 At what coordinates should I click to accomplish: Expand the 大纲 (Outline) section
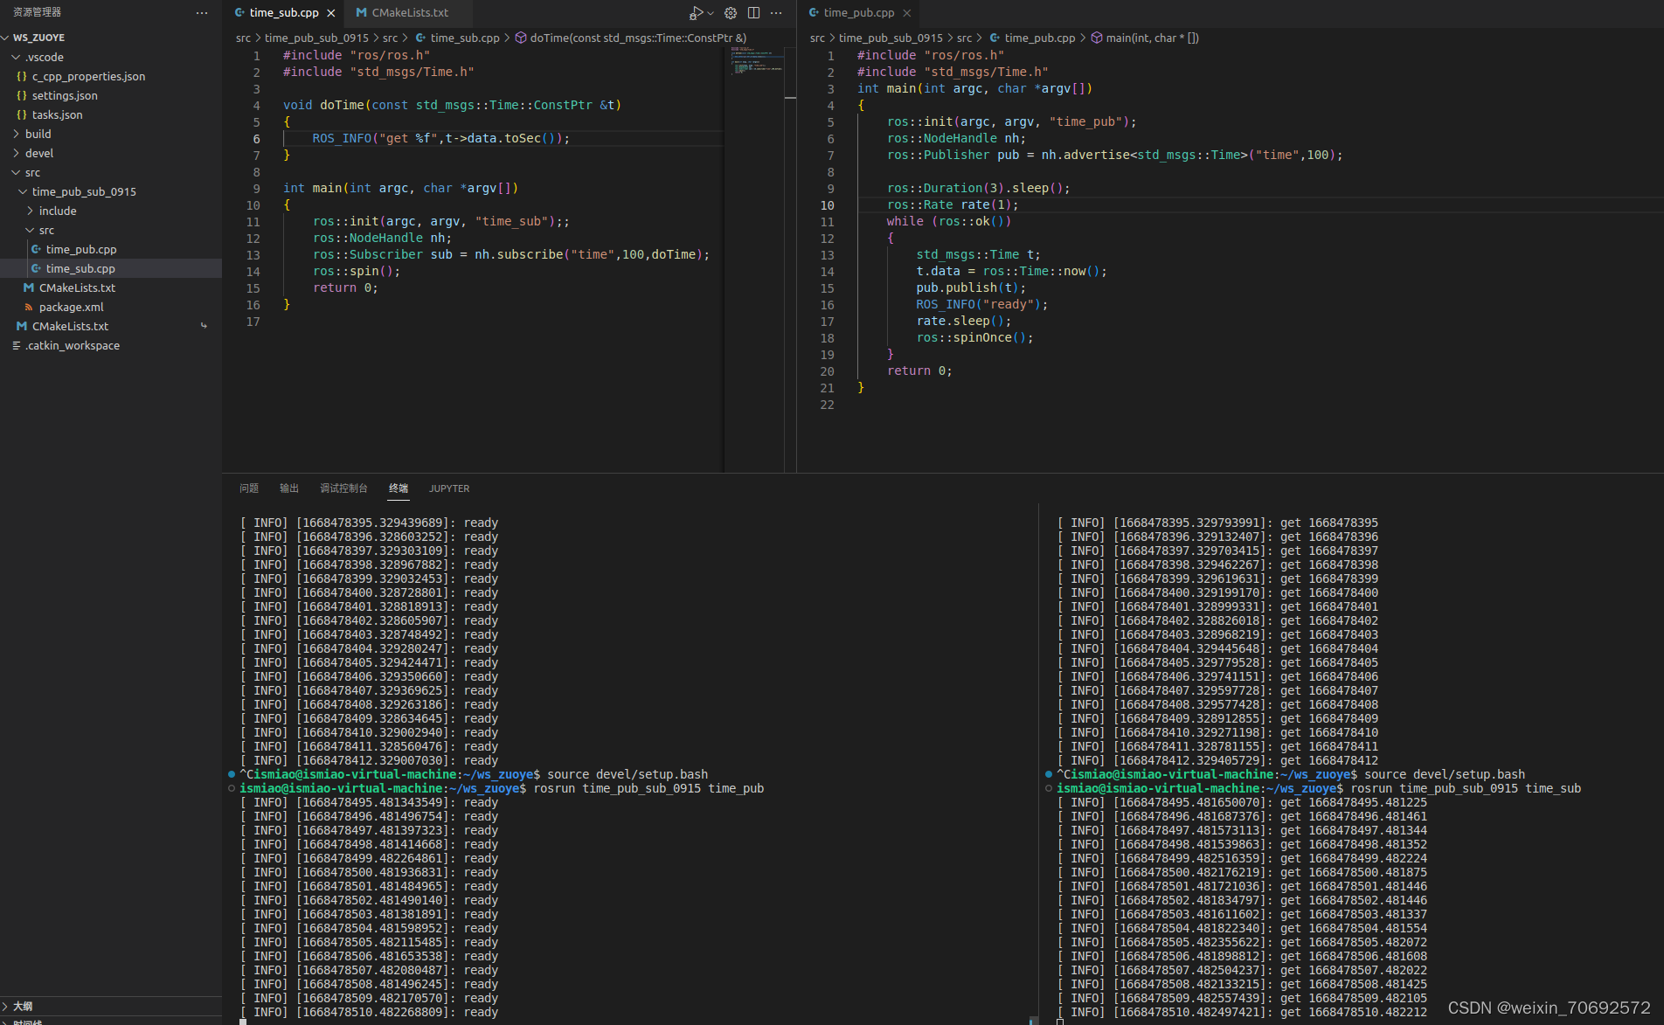[22, 1006]
